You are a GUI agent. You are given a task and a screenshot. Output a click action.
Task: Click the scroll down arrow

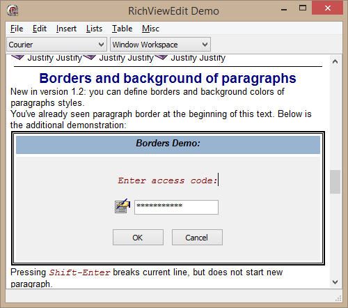335,282
